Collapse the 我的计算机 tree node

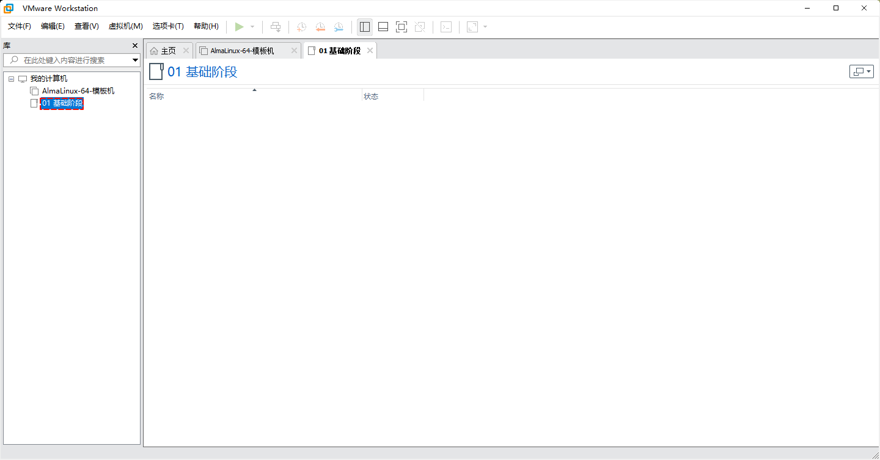coord(11,79)
